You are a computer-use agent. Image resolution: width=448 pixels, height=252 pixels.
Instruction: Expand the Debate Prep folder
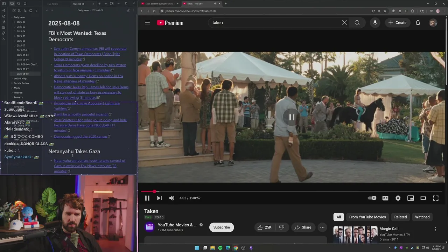20,78
